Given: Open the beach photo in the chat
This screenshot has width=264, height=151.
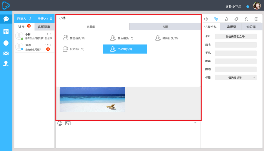Looking at the screenshot, I should 92,99.
